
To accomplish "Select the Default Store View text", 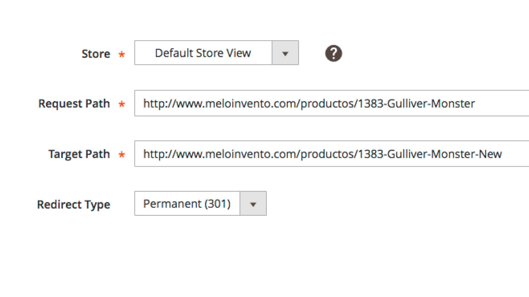I will [x=203, y=53].
